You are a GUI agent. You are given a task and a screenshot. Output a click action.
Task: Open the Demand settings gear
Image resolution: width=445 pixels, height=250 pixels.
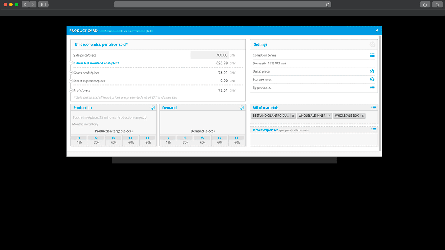pos(241,108)
